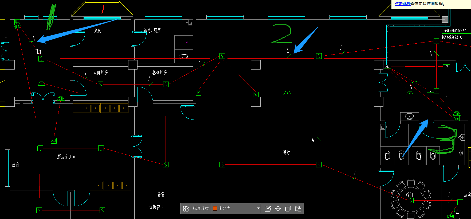Open the 点击此处 tutorial link
Screen dimensions: 471x219
click(402, 4)
